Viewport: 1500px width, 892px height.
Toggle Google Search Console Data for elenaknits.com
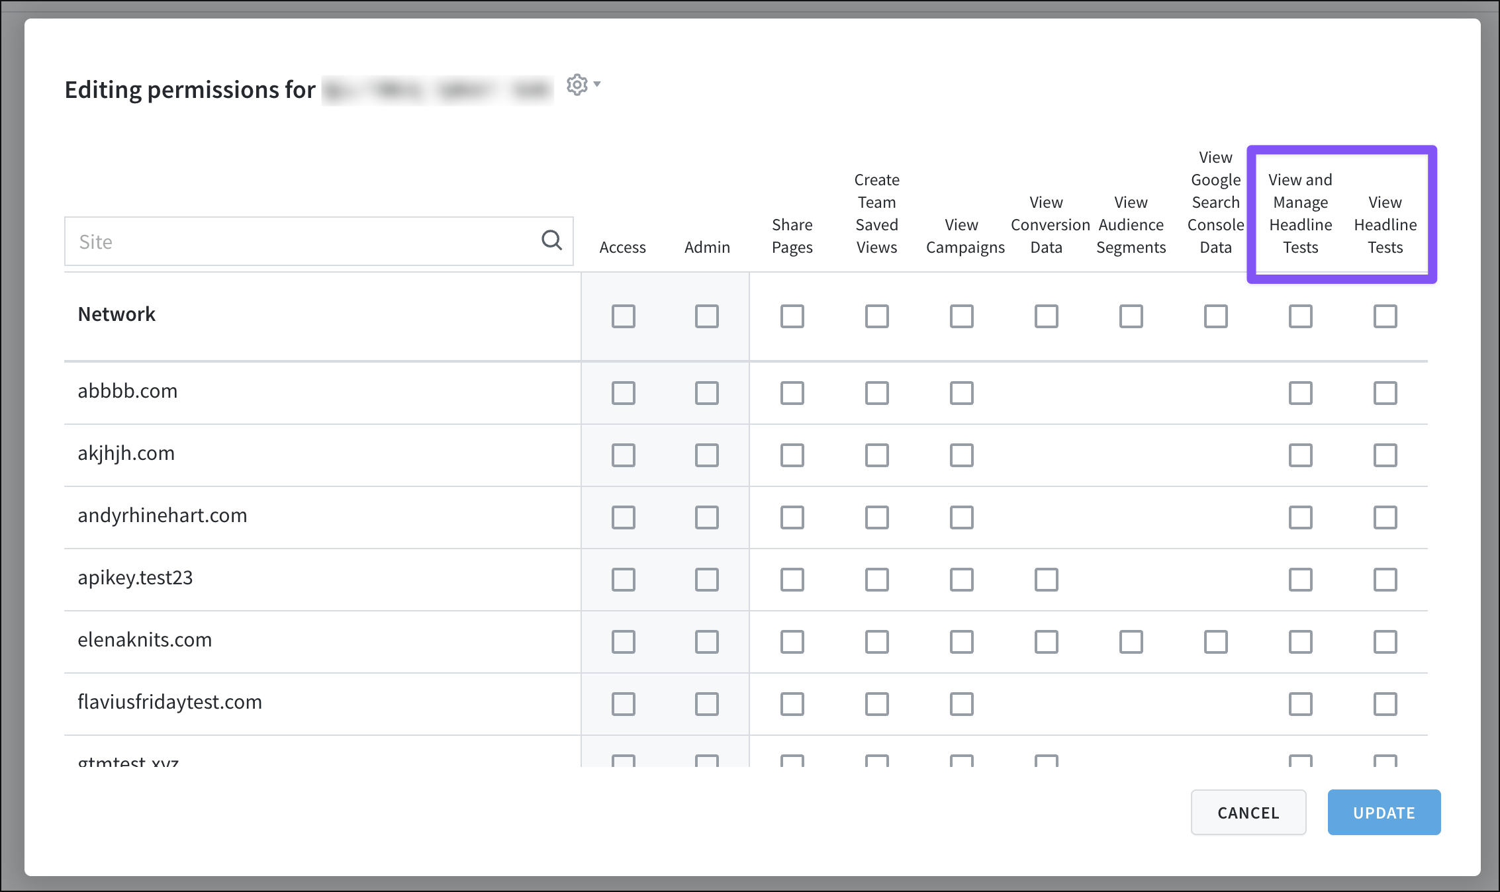pos(1216,642)
